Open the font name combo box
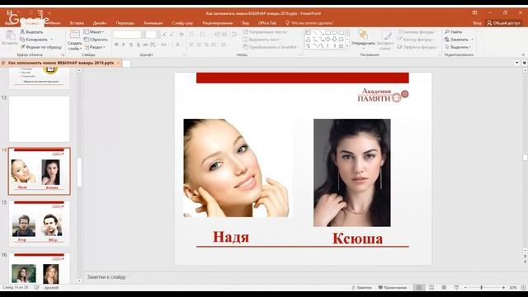The height and width of the screenshot is (297, 528). point(130,35)
